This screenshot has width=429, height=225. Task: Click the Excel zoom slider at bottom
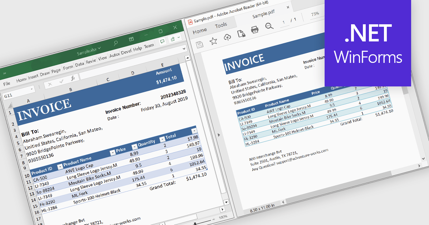[x=195, y=224]
